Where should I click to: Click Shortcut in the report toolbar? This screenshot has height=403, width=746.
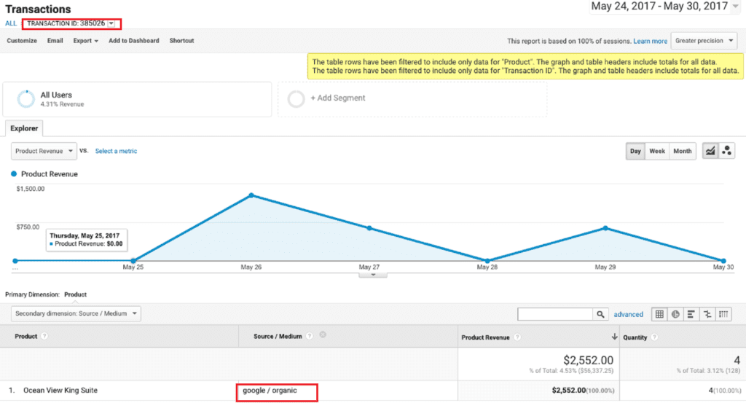[x=181, y=41]
